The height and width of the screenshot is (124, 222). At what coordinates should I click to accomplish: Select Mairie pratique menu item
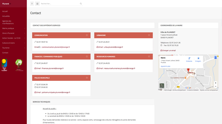(8, 28)
